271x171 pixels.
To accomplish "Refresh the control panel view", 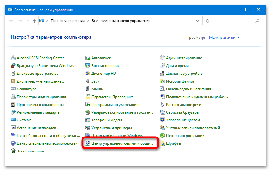I will (x=208, y=21).
